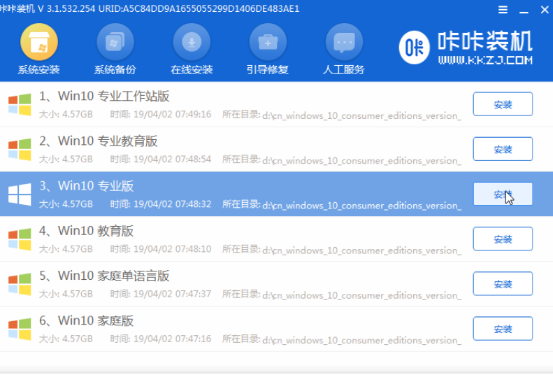The height and width of the screenshot is (375, 553).
Task: Click time 19/04/02 07:48:54
Action: tap(161, 159)
